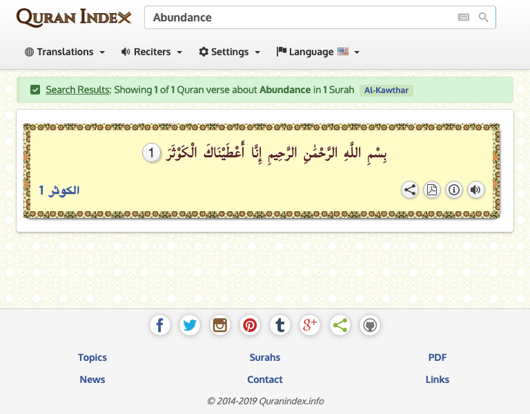Image resolution: width=530 pixels, height=414 pixels.
Task: Open the GitHub icon in footer
Action: (370, 325)
